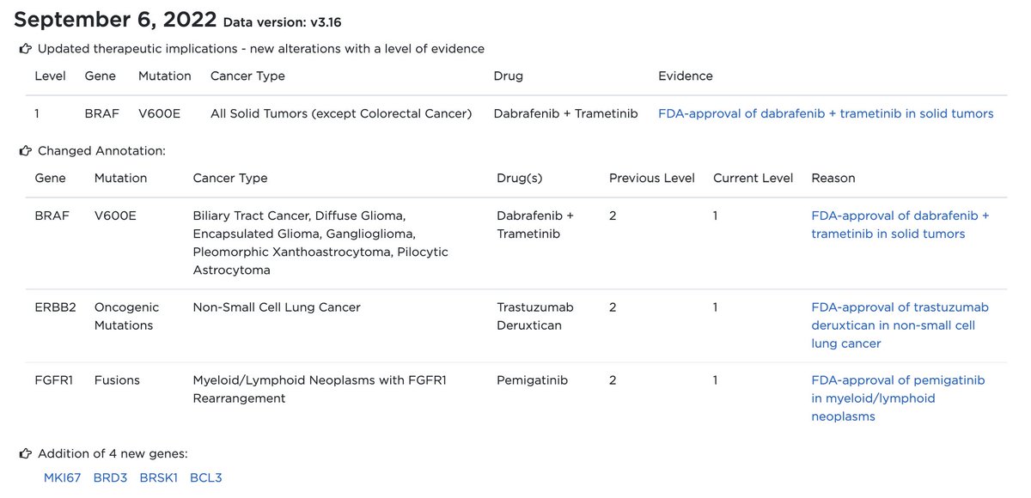Open the BRAF row's link in the Reason column
This screenshot has height=498, width=1031.
tap(900, 225)
